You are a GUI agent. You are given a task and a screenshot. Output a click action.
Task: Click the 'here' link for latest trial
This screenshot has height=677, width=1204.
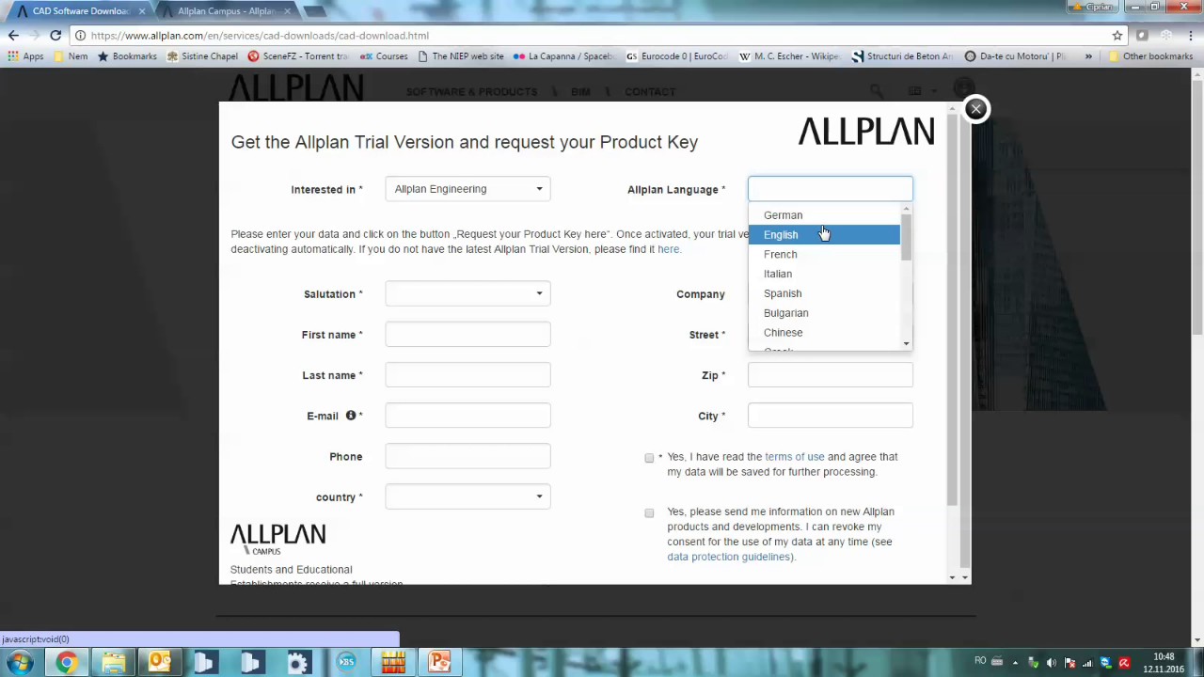(668, 249)
